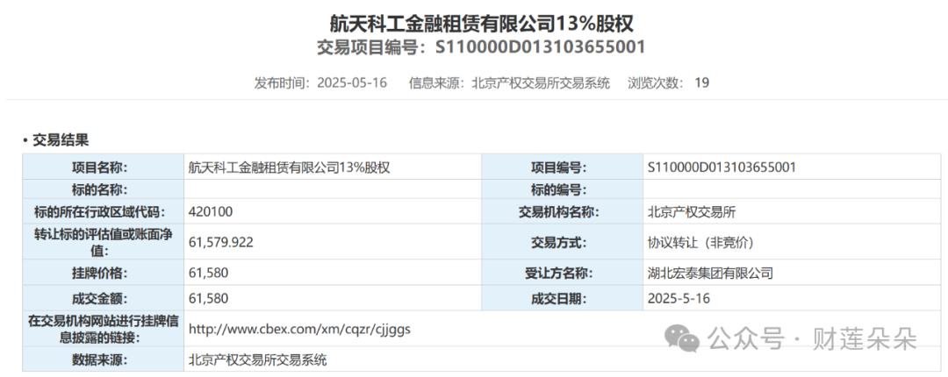This screenshot has height=377, width=948.
Task: Select the table value S110000D013103655001
Action: 722,167
